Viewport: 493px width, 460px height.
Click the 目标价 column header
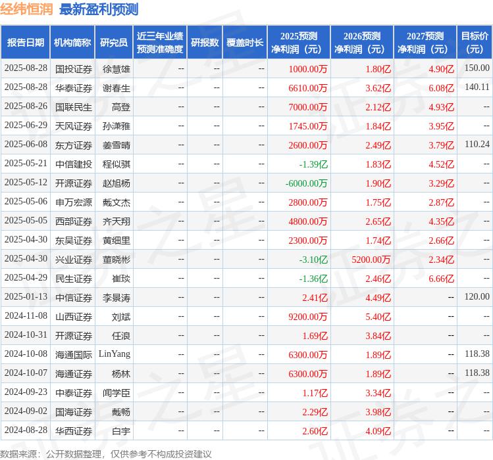click(x=475, y=43)
